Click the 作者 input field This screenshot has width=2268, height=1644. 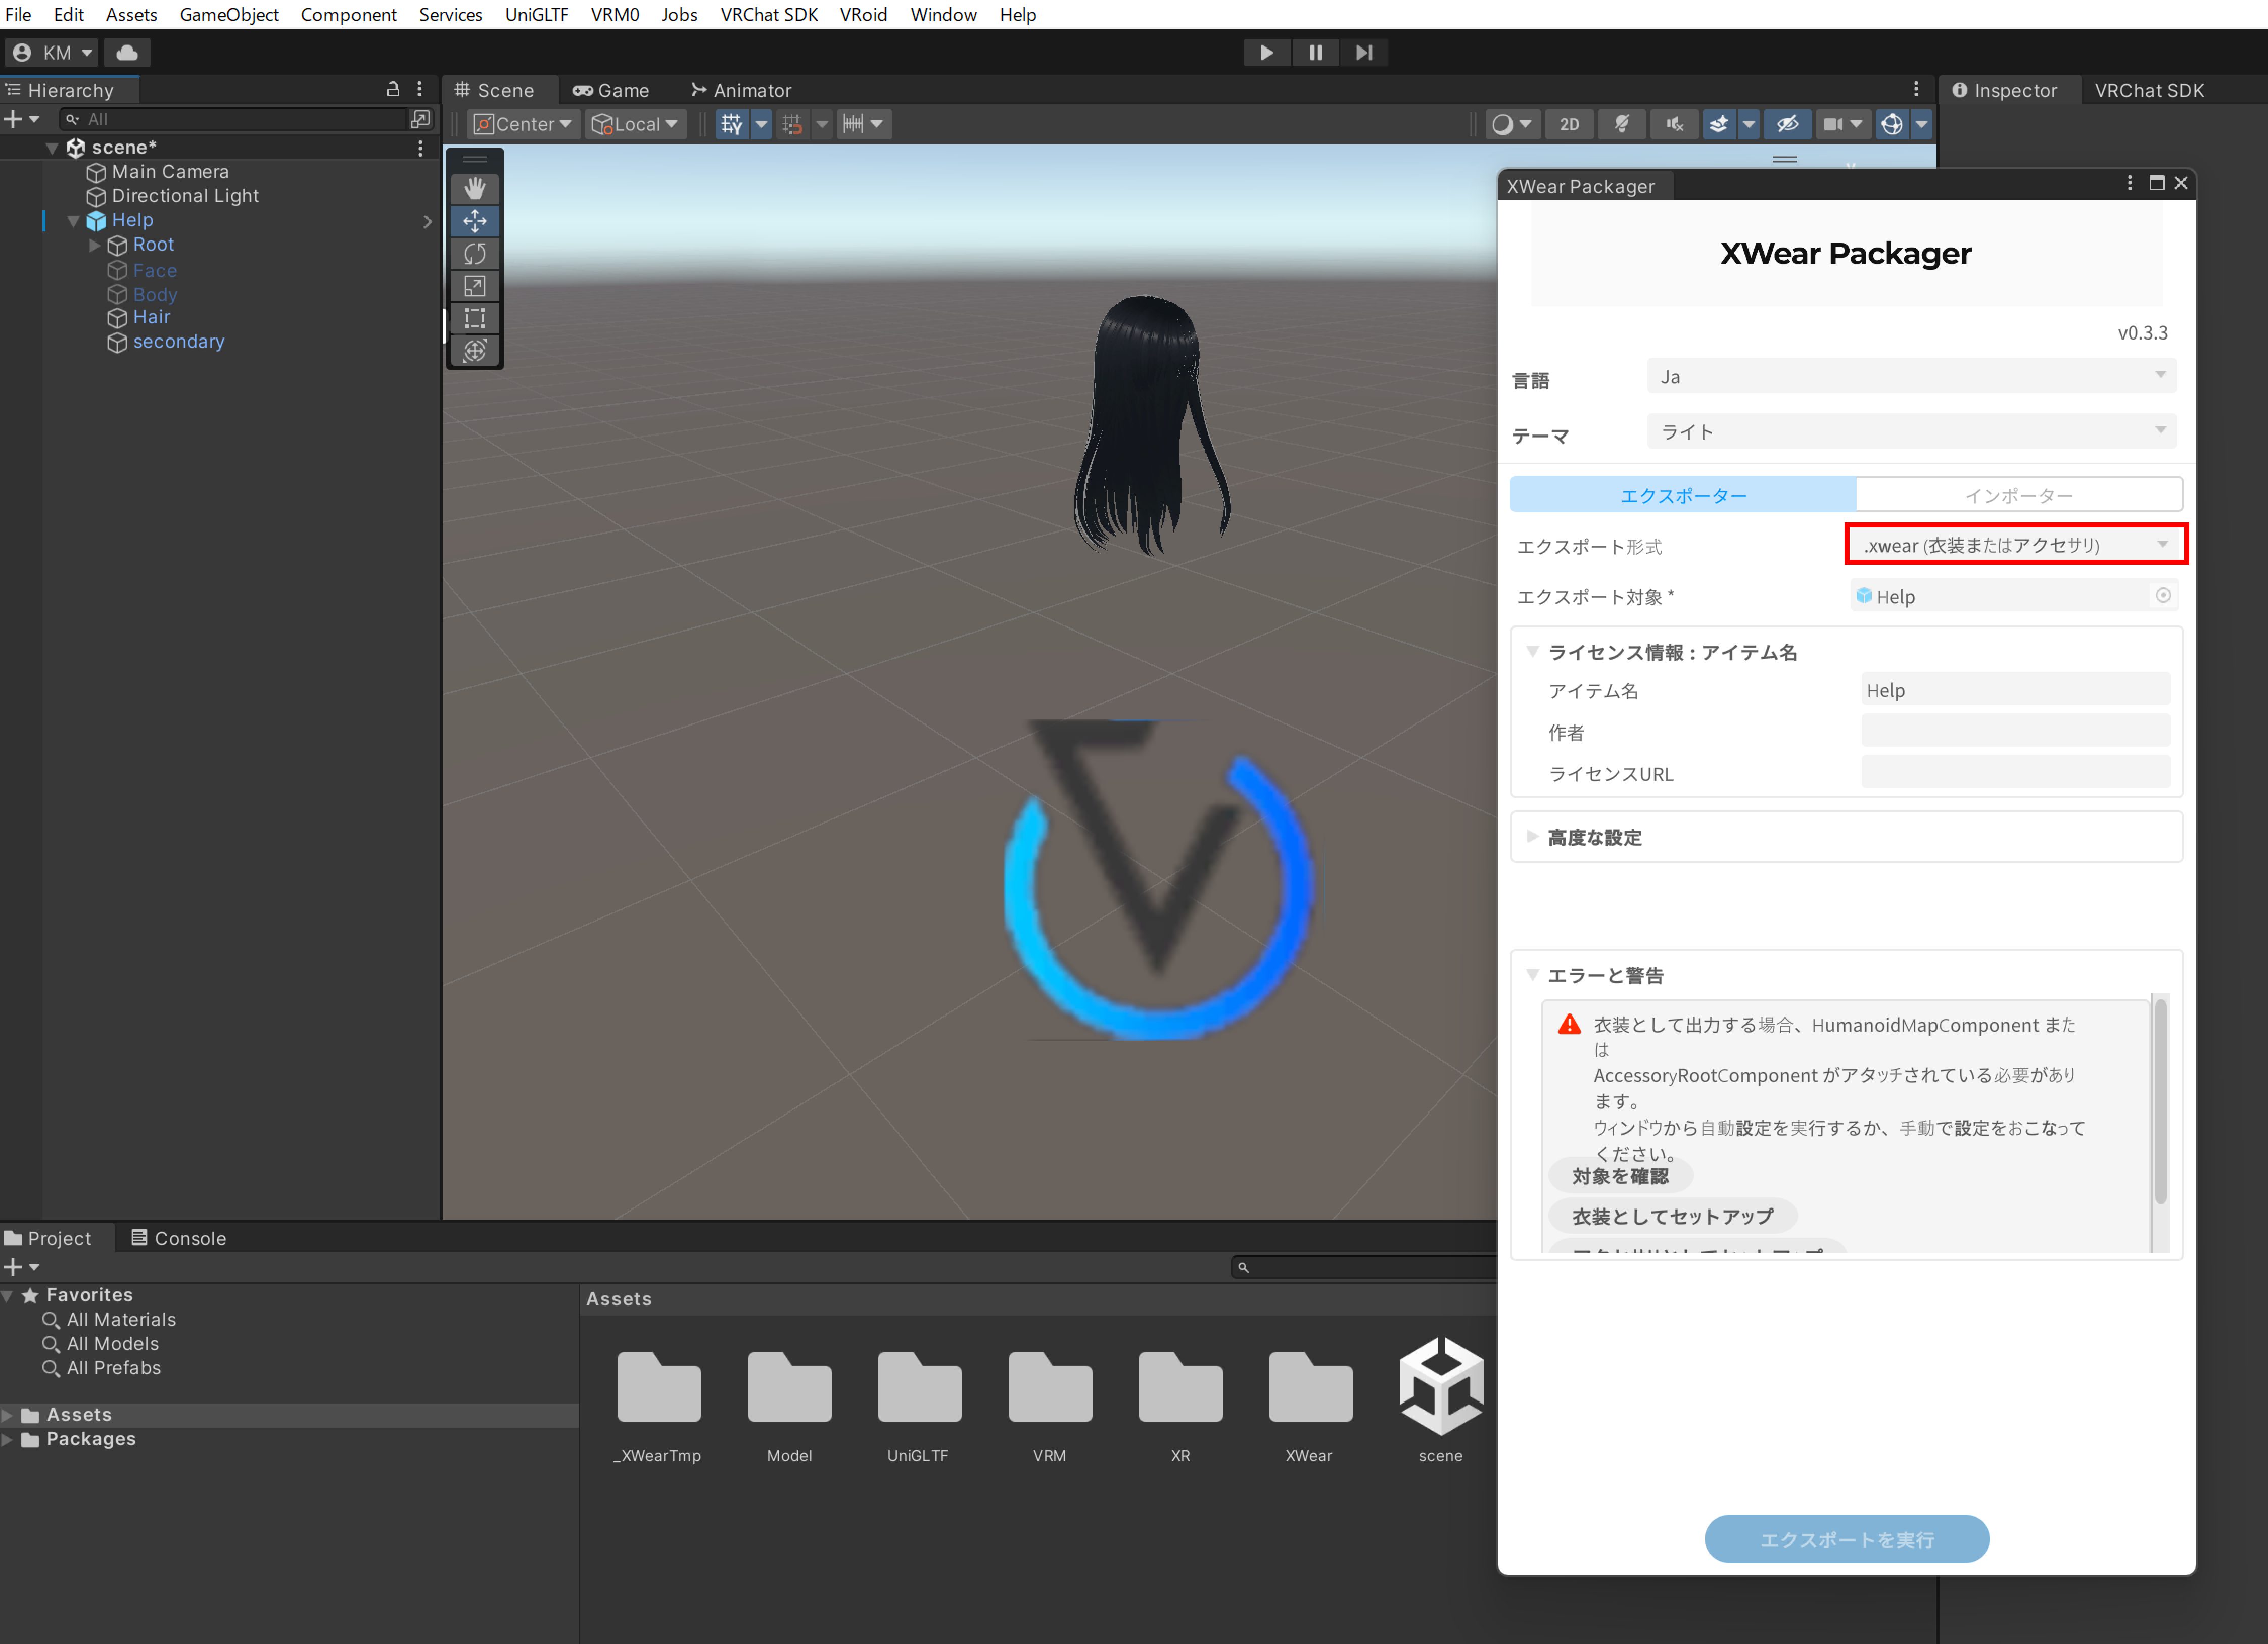[x=2015, y=731]
